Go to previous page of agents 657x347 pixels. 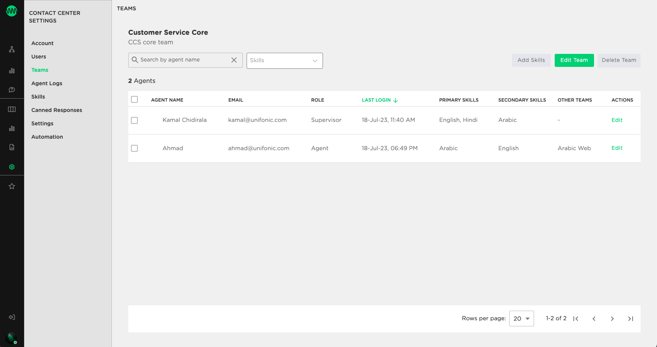[594, 319]
